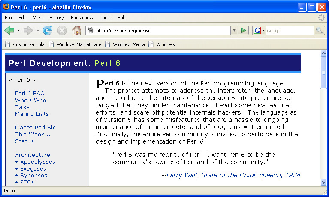Viewport: 329px width, 197px height.
Task: Open the History menu
Action: coord(57,18)
